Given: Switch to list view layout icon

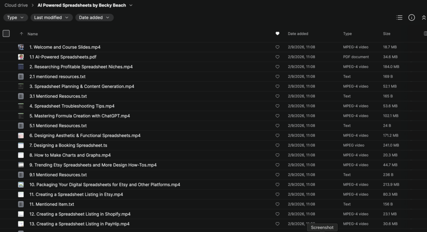Looking at the screenshot, I should (399, 17).
